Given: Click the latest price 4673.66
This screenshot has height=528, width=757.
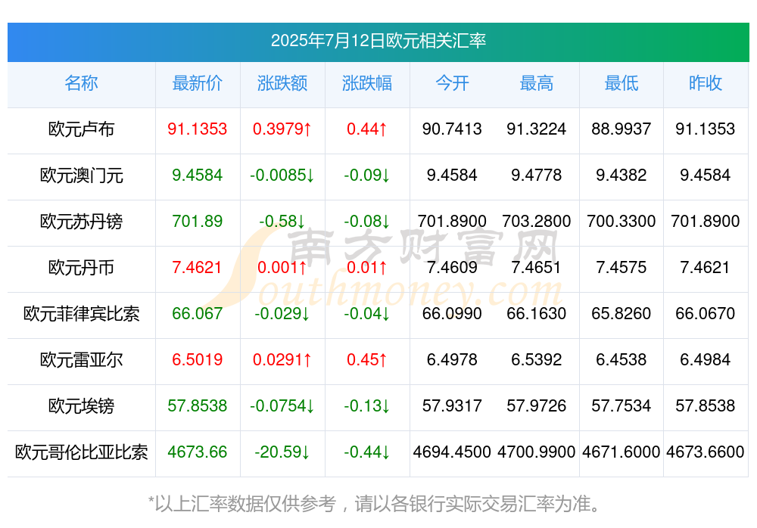Looking at the screenshot, I should 197,452.
